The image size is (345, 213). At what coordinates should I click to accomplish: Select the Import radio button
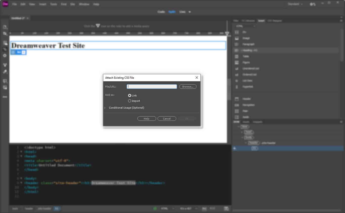130,101
